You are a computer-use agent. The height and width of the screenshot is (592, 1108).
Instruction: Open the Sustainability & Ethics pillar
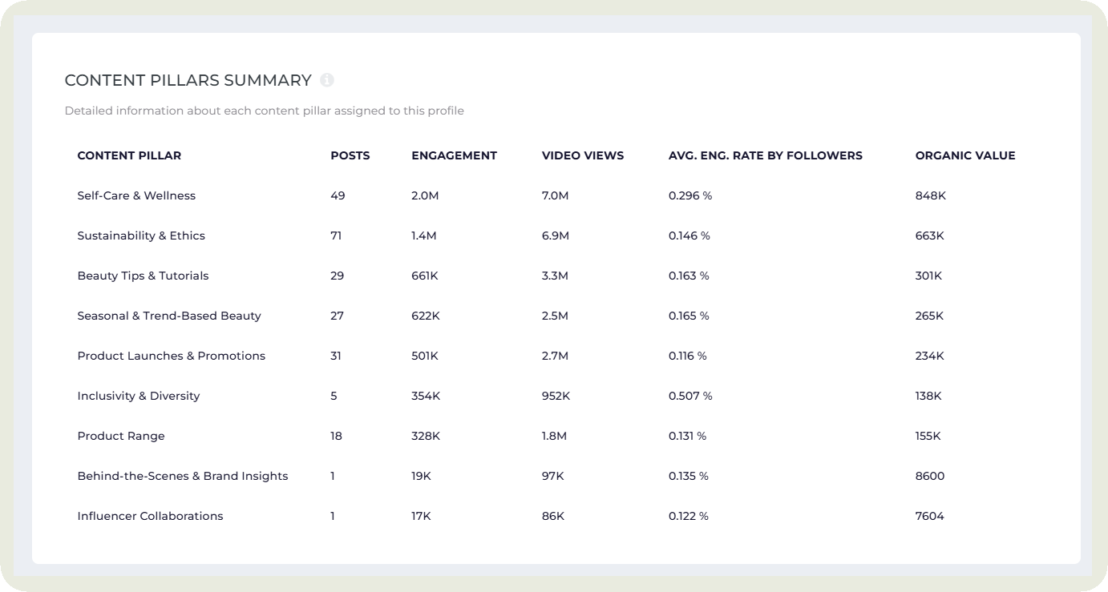[x=141, y=236]
